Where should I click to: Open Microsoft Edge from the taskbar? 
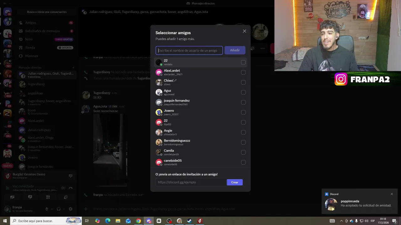(x=108, y=221)
